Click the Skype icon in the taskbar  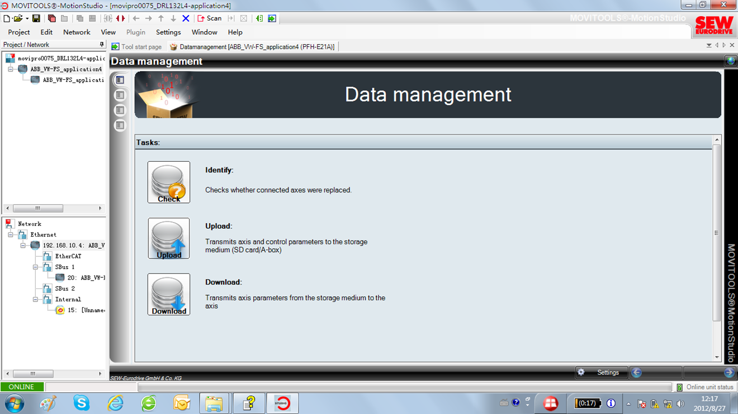tap(82, 402)
